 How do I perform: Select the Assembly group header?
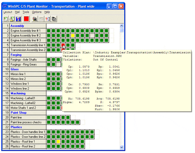point(17,25)
